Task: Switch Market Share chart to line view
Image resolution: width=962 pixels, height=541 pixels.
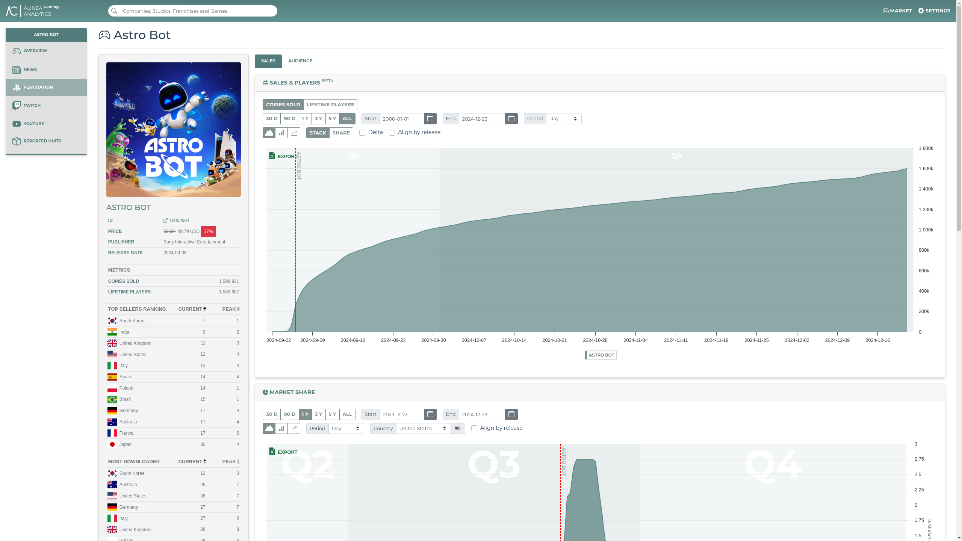Action: 294,428
